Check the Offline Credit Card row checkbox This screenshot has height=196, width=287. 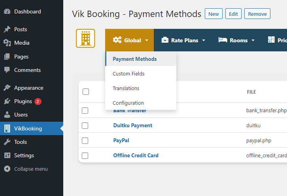click(85, 156)
